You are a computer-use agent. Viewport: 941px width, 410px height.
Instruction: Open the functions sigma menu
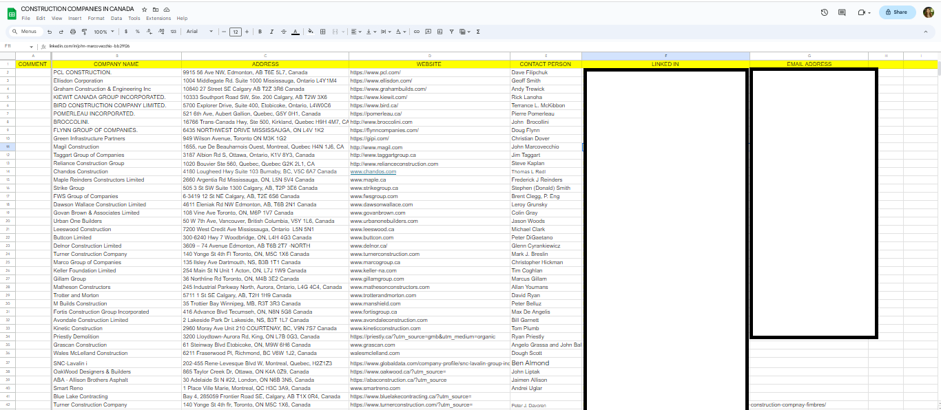[x=479, y=32]
